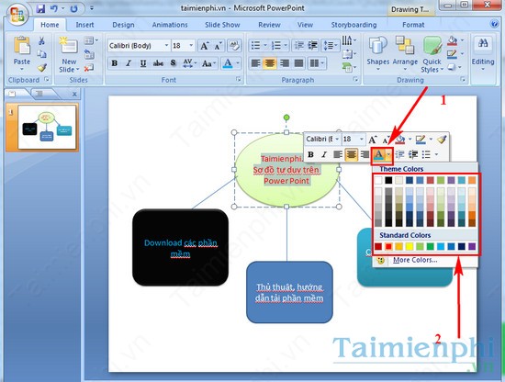Toggle Center alignment in ribbon Paragraph group

270,63
